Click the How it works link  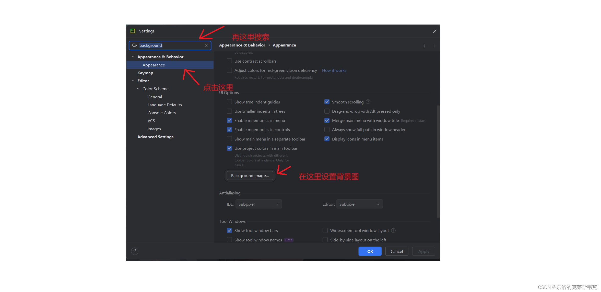click(x=335, y=70)
